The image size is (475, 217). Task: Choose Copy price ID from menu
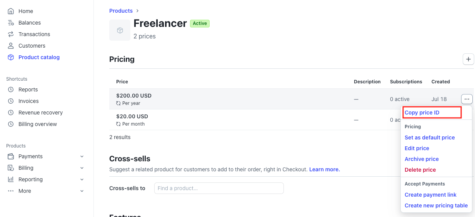422,113
